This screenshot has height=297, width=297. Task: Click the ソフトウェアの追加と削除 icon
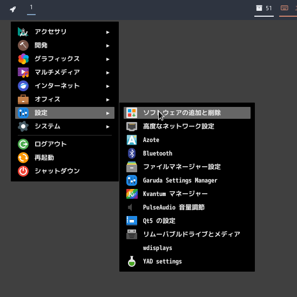tap(132, 113)
